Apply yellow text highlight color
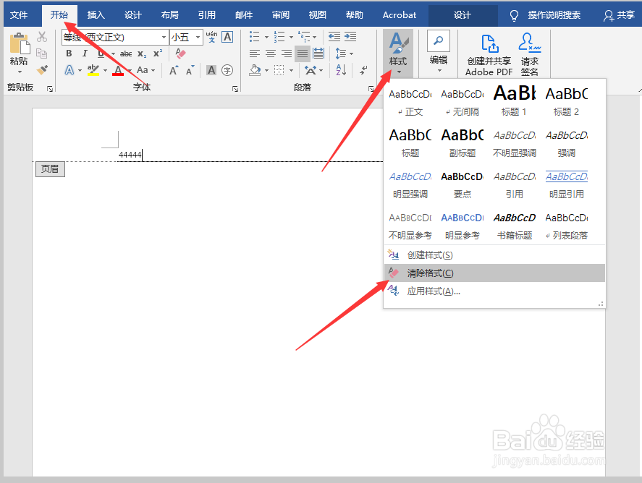Viewport: 642px width, 483px height. pyautogui.click(x=93, y=70)
